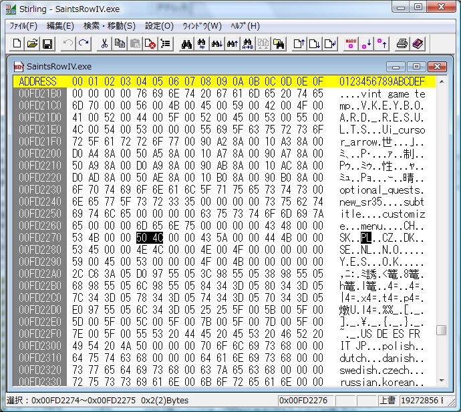Click scrollbar down arrow of hex view
The width and height of the screenshot is (461, 412).
pos(442,381)
